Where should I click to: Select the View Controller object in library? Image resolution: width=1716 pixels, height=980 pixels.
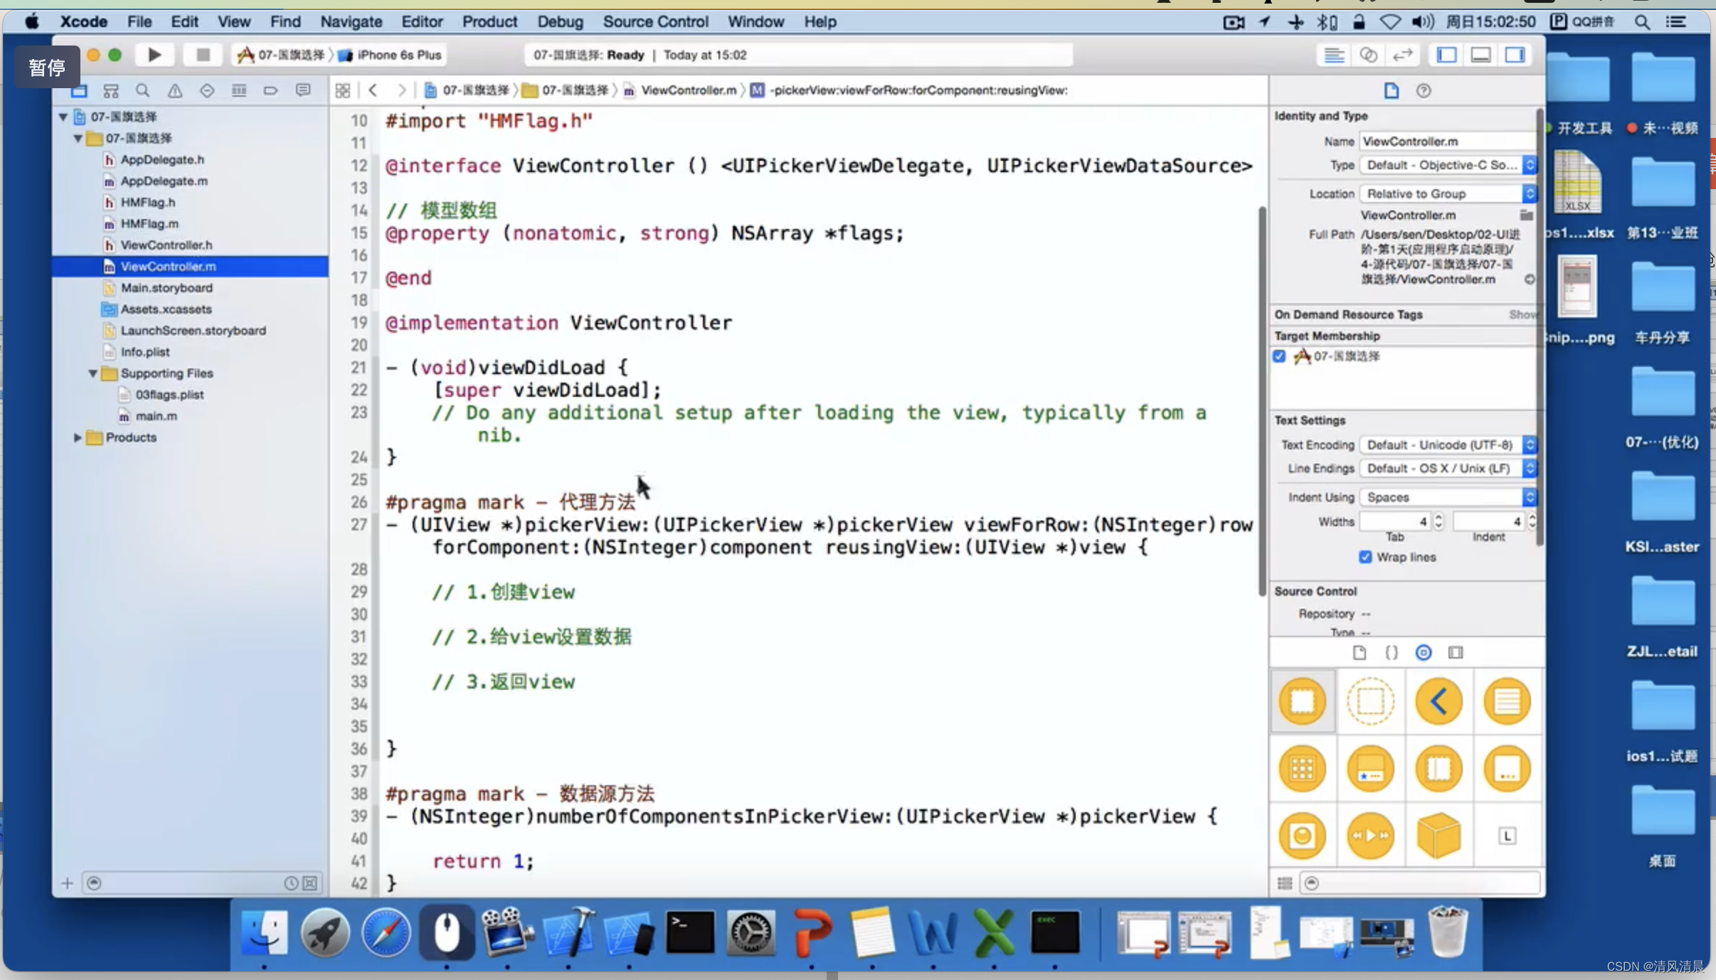click(1303, 701)
